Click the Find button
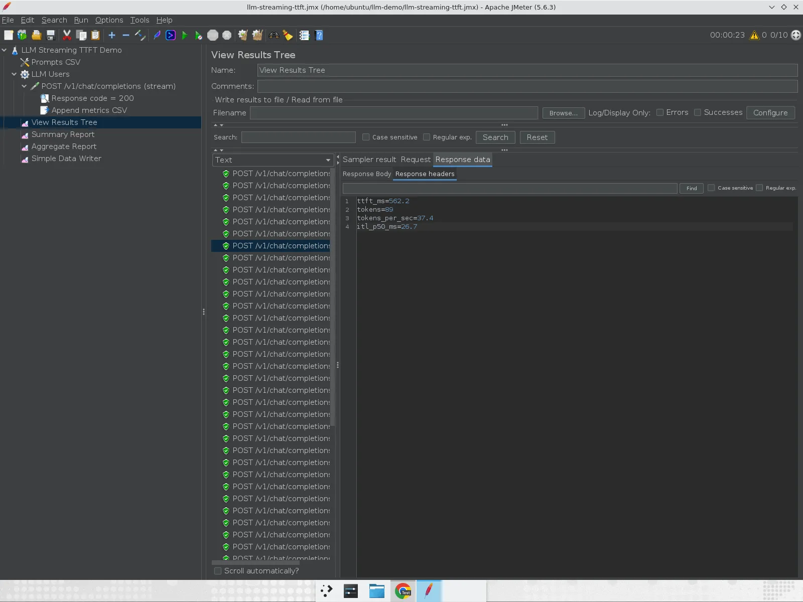Screen dimensions: 803x602 coord(692,188)
